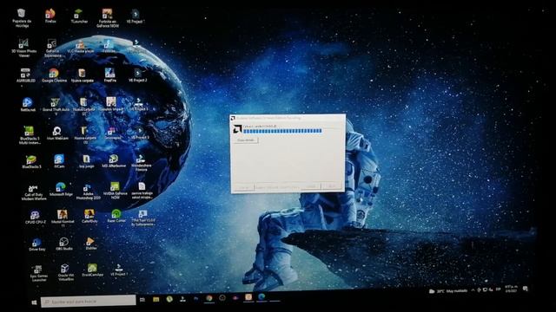Image resolution: width=556 pixels, height=312 pixels.
Task: Open the Papelera de reciclaje desktop icon
Action: (22, 17)
